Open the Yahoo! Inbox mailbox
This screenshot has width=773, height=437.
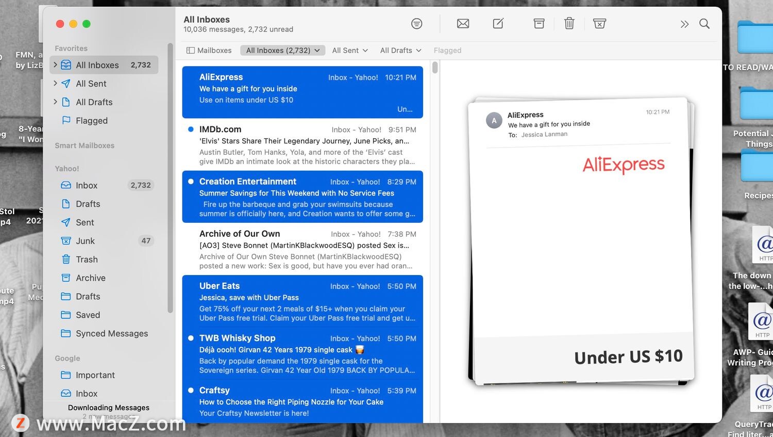[x=104, y=185]
